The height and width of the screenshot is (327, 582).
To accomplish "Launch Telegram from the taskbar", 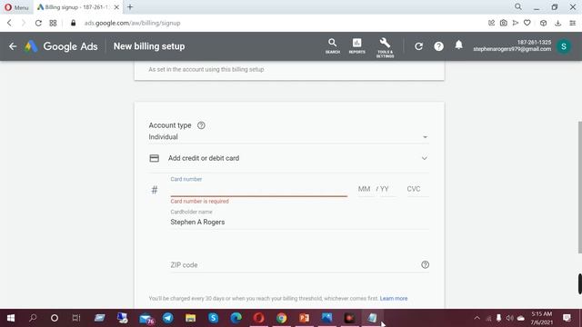I will pyautogui.click(x=167, y=318).
